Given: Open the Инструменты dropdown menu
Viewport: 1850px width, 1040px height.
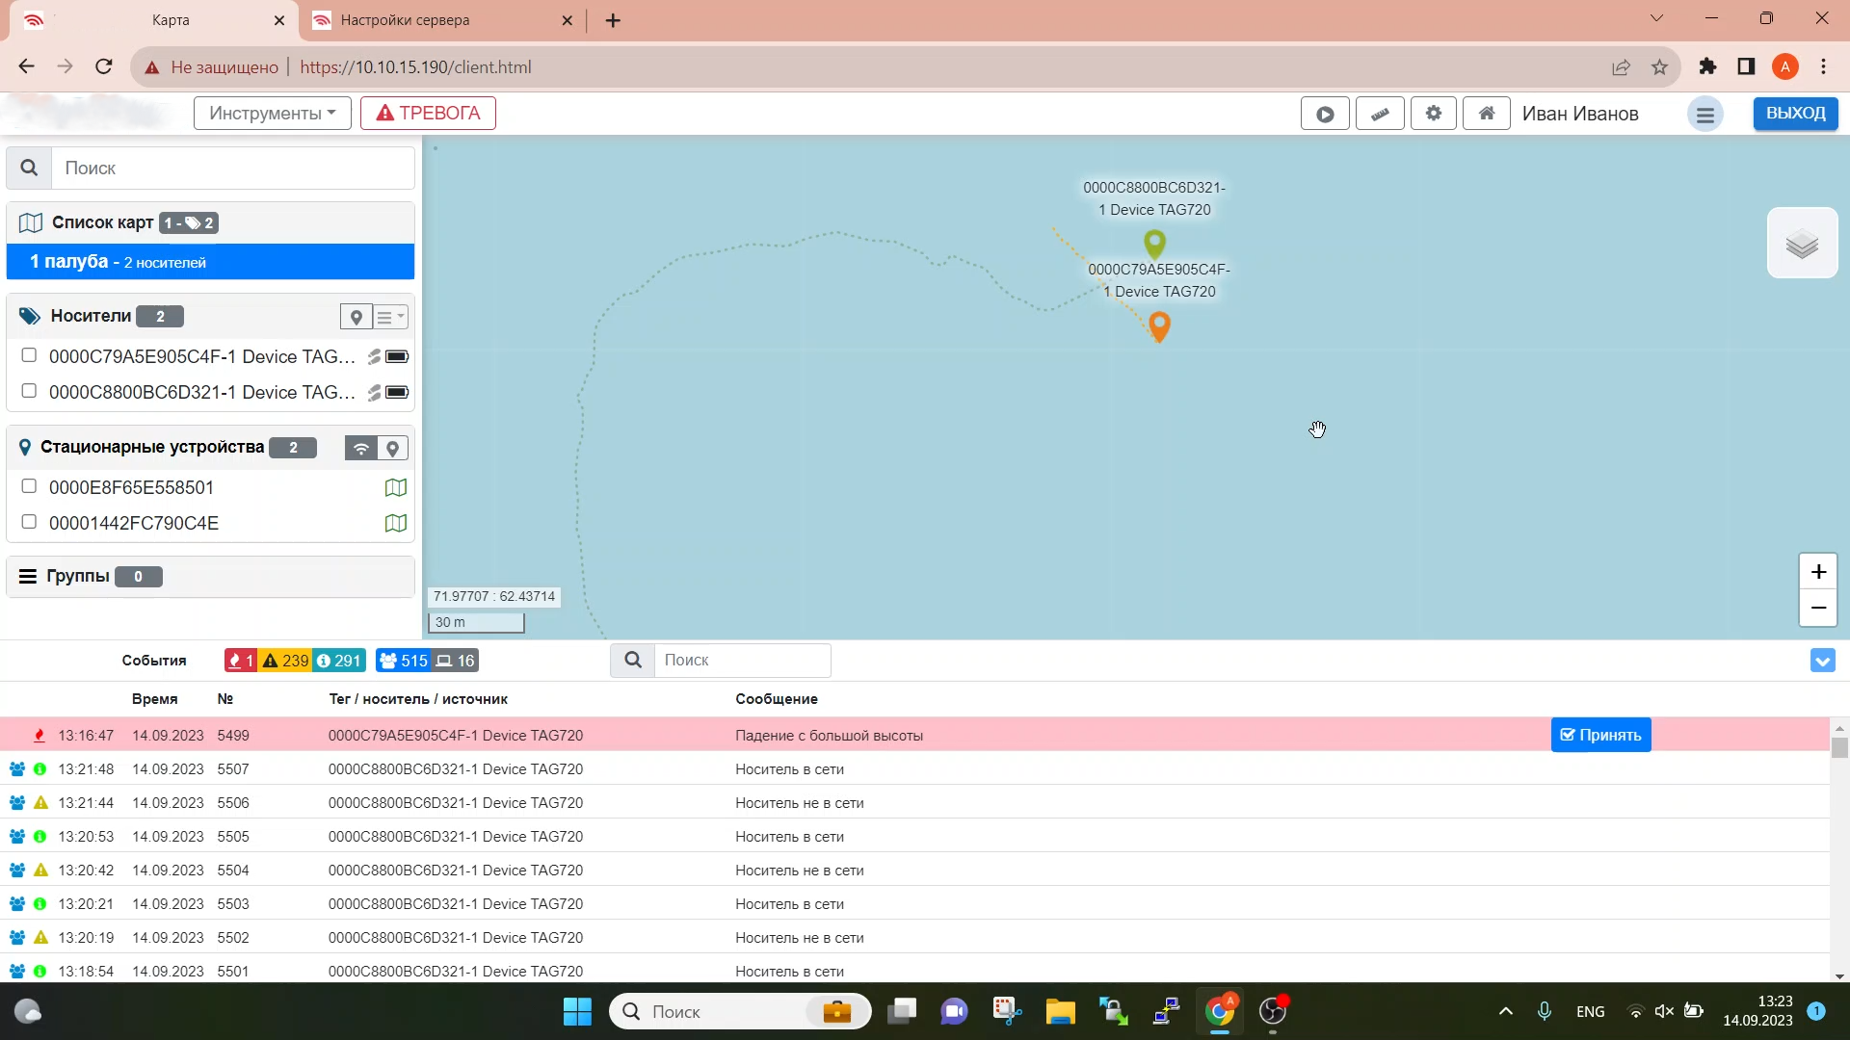Looking at the screenshot, I should click(x=272, y=114).
